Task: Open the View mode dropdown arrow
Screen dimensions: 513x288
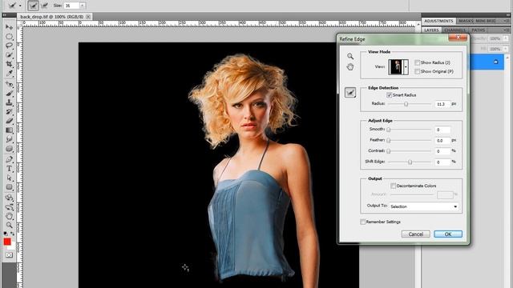Action: (406, 67)
